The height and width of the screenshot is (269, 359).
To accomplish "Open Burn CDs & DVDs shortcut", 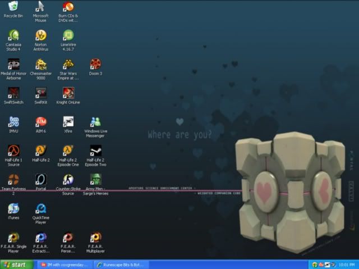I will pos(68,6).
